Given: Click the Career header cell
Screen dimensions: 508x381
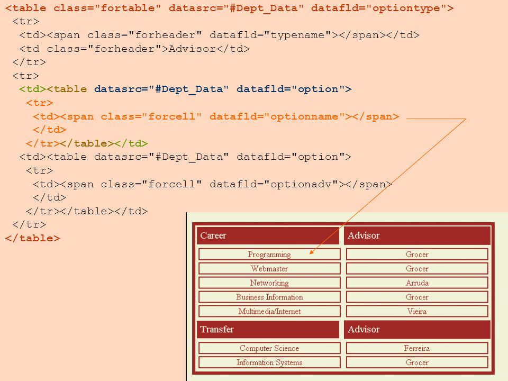Looking at the screenshot, I should tap(268, 235).
